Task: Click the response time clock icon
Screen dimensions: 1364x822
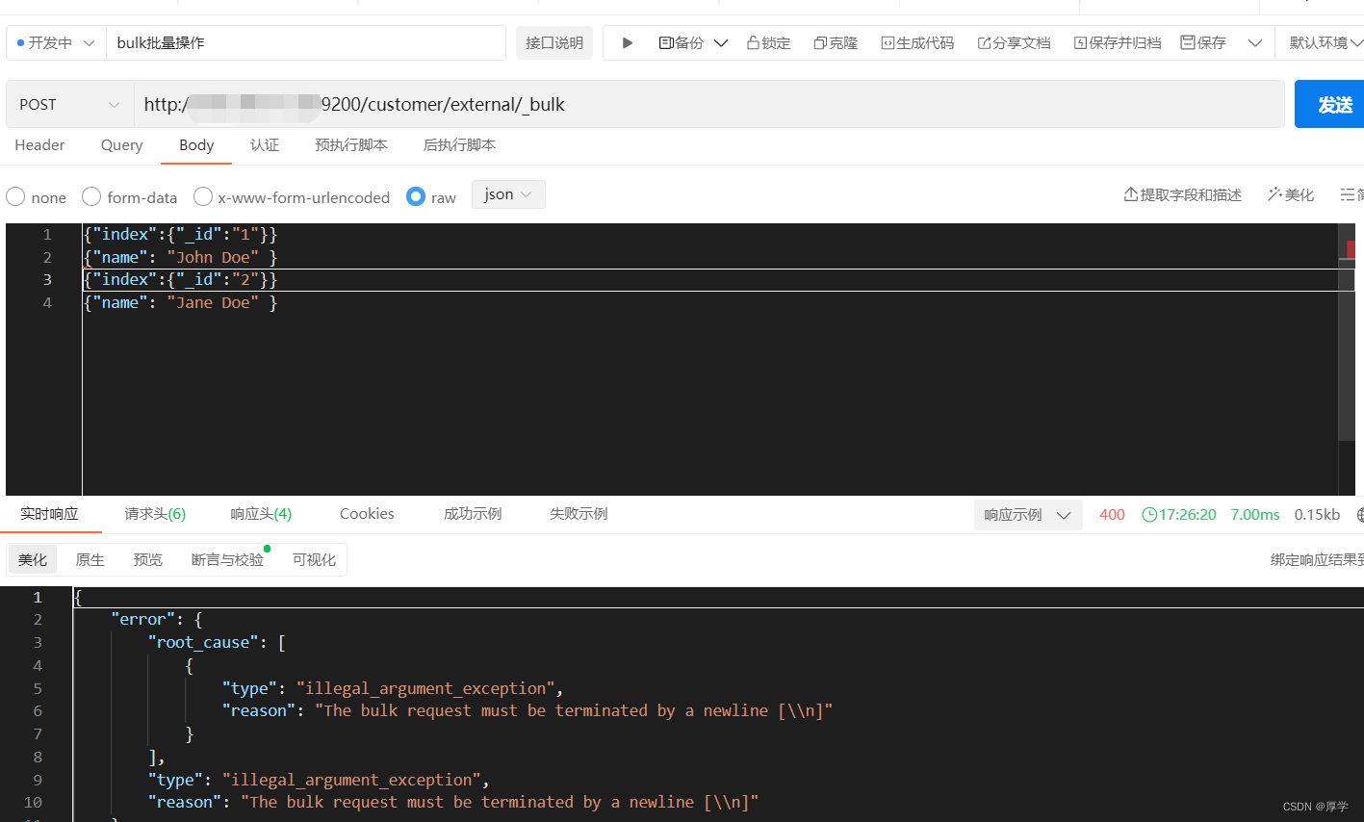Action: [x=1149, y=515]
